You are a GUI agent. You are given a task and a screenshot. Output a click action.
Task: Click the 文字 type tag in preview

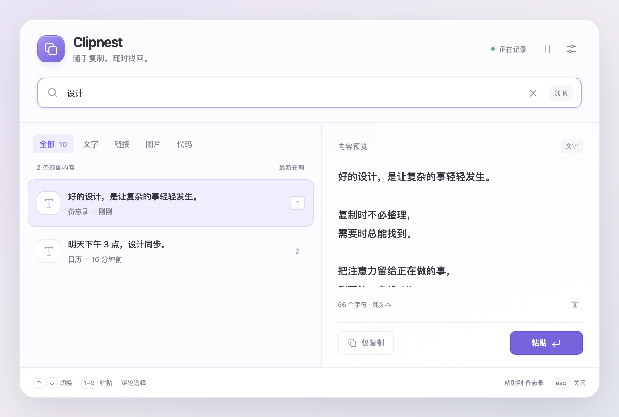572,146
